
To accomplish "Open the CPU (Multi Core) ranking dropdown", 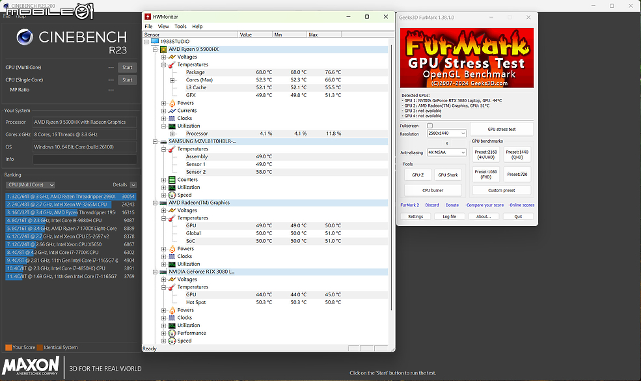I will (x=30, y=185).
